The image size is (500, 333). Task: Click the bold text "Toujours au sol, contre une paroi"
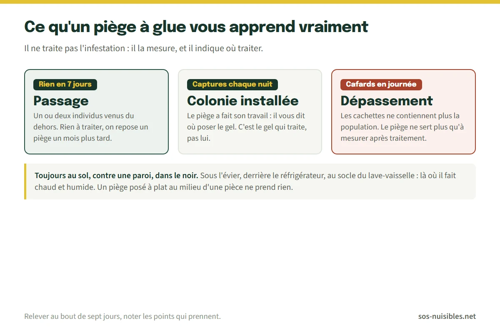(94, 176)
